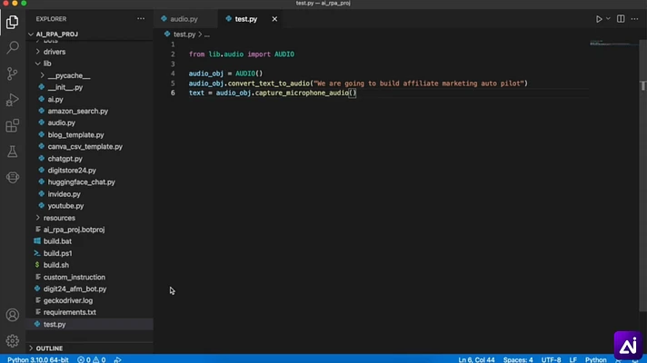Open chatgpt.py in the explorer
Image resolution: width=647 pixels, height=363 pixels.
[x=65, y=159]
